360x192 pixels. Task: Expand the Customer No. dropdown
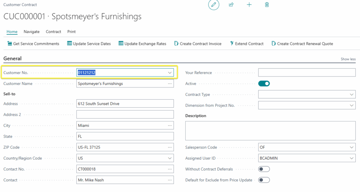point(170,73)
